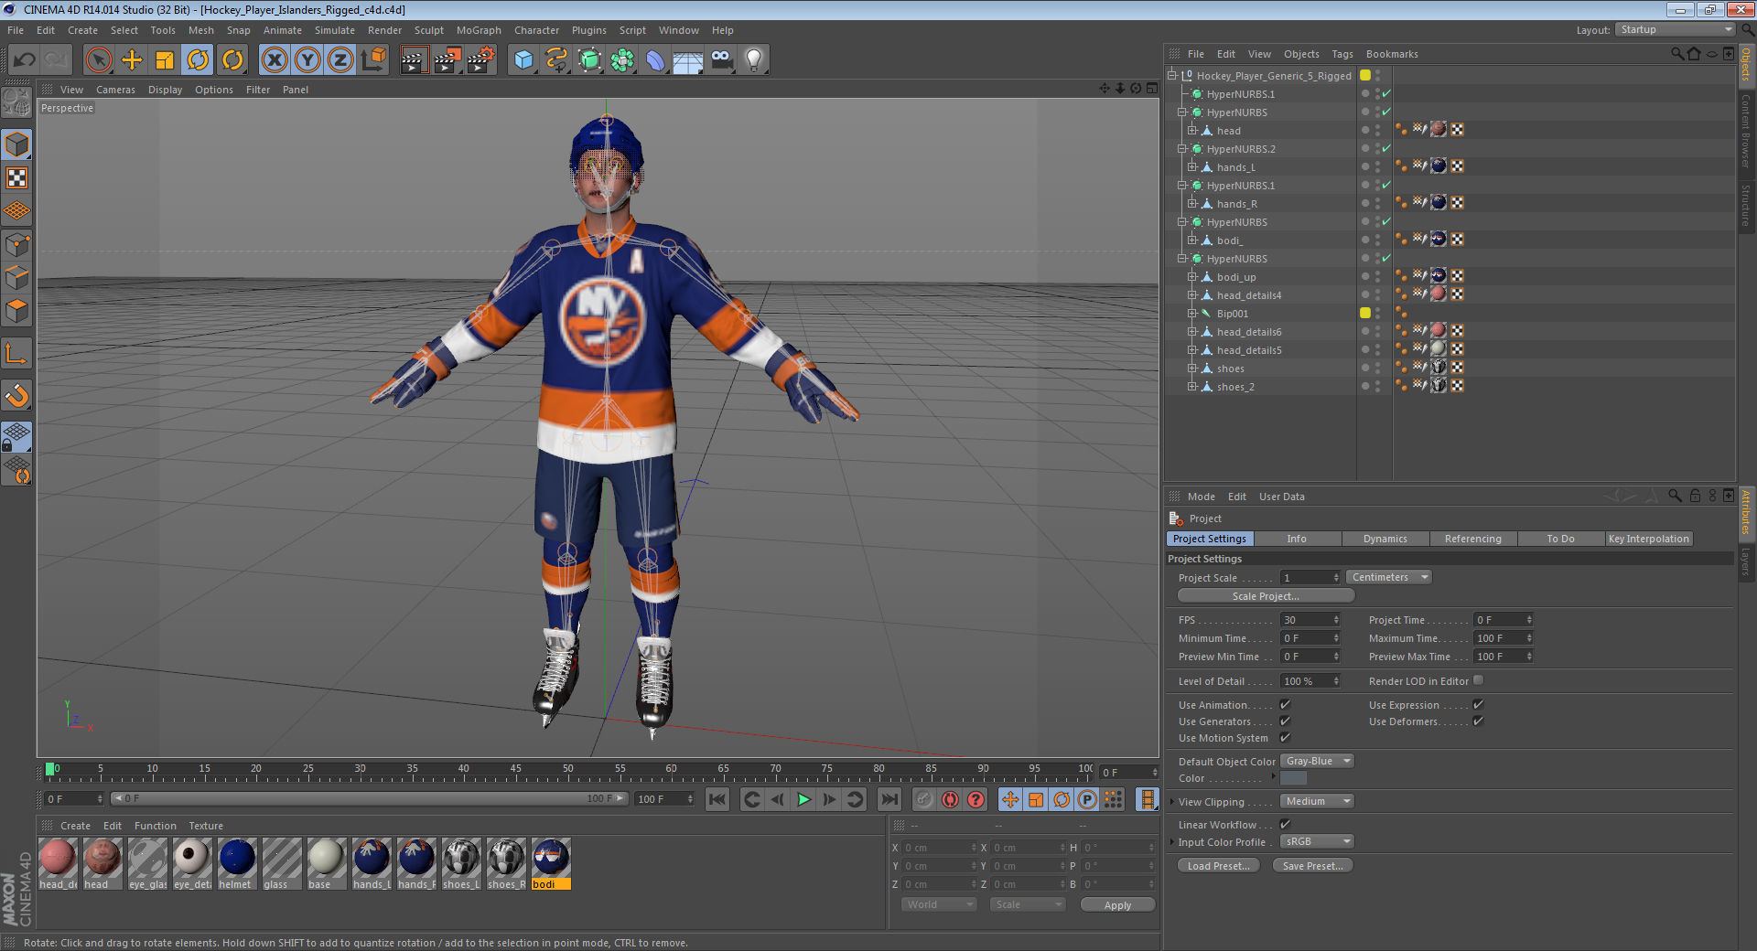Switch to Model mode in left palette
The image size is (1757, 951).
17,144
